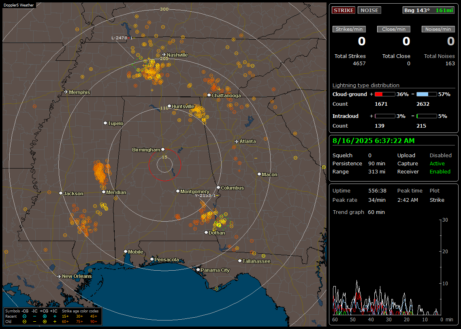Image resolution: width=461 pixels, height=329 pixels.
Task: Click the Plot value Strike
Action: click(x=437, y=200)
